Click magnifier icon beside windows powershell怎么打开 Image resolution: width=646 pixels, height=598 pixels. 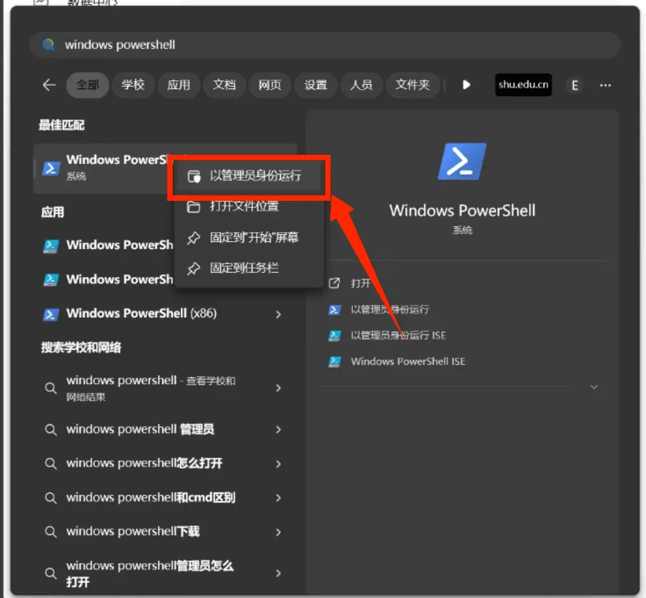(x=51, y=463)
